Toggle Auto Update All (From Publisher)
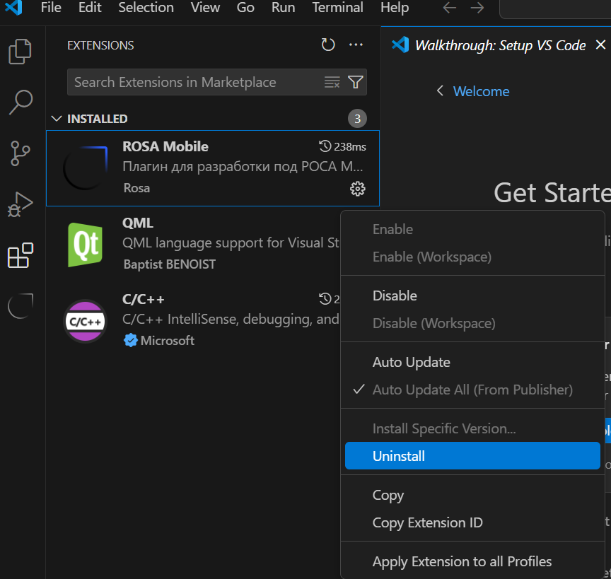 tap(472, 390)
